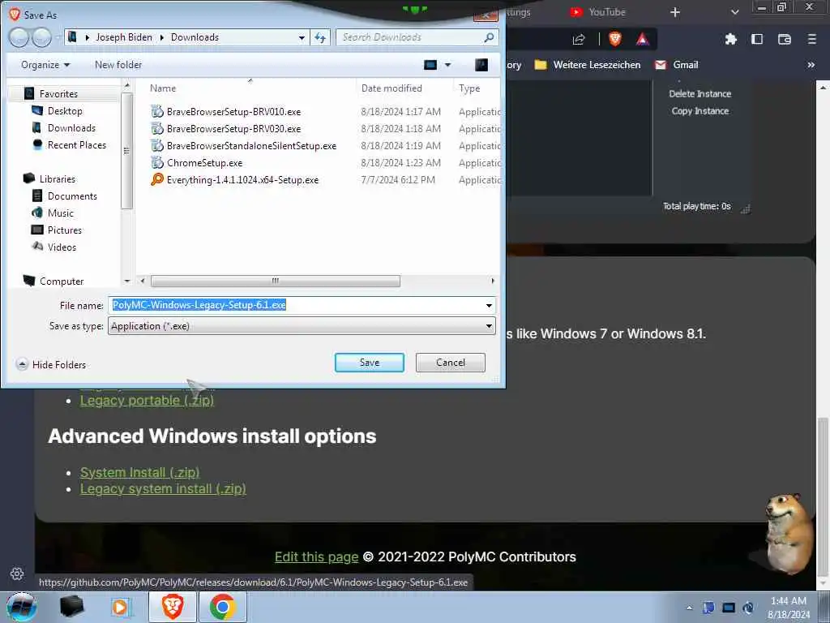Click the Cancel button in Save As dialog
This screenshot has height=623, width=830.
point(450,363)
